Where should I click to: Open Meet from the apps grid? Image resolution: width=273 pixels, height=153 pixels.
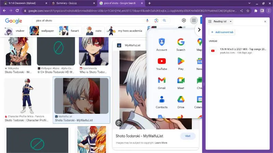[x=181, y=83]
